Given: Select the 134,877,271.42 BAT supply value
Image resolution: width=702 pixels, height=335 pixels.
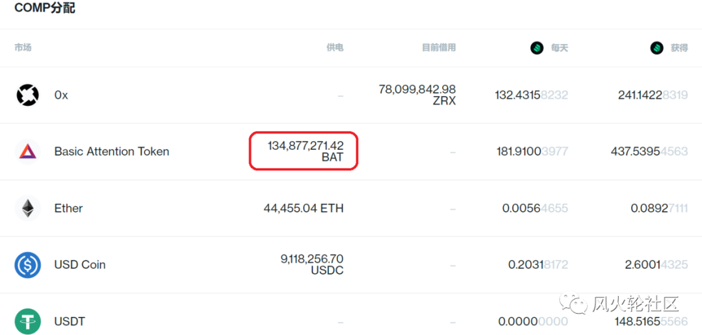Looking at the screenshot, I should [x=305, y=151].
